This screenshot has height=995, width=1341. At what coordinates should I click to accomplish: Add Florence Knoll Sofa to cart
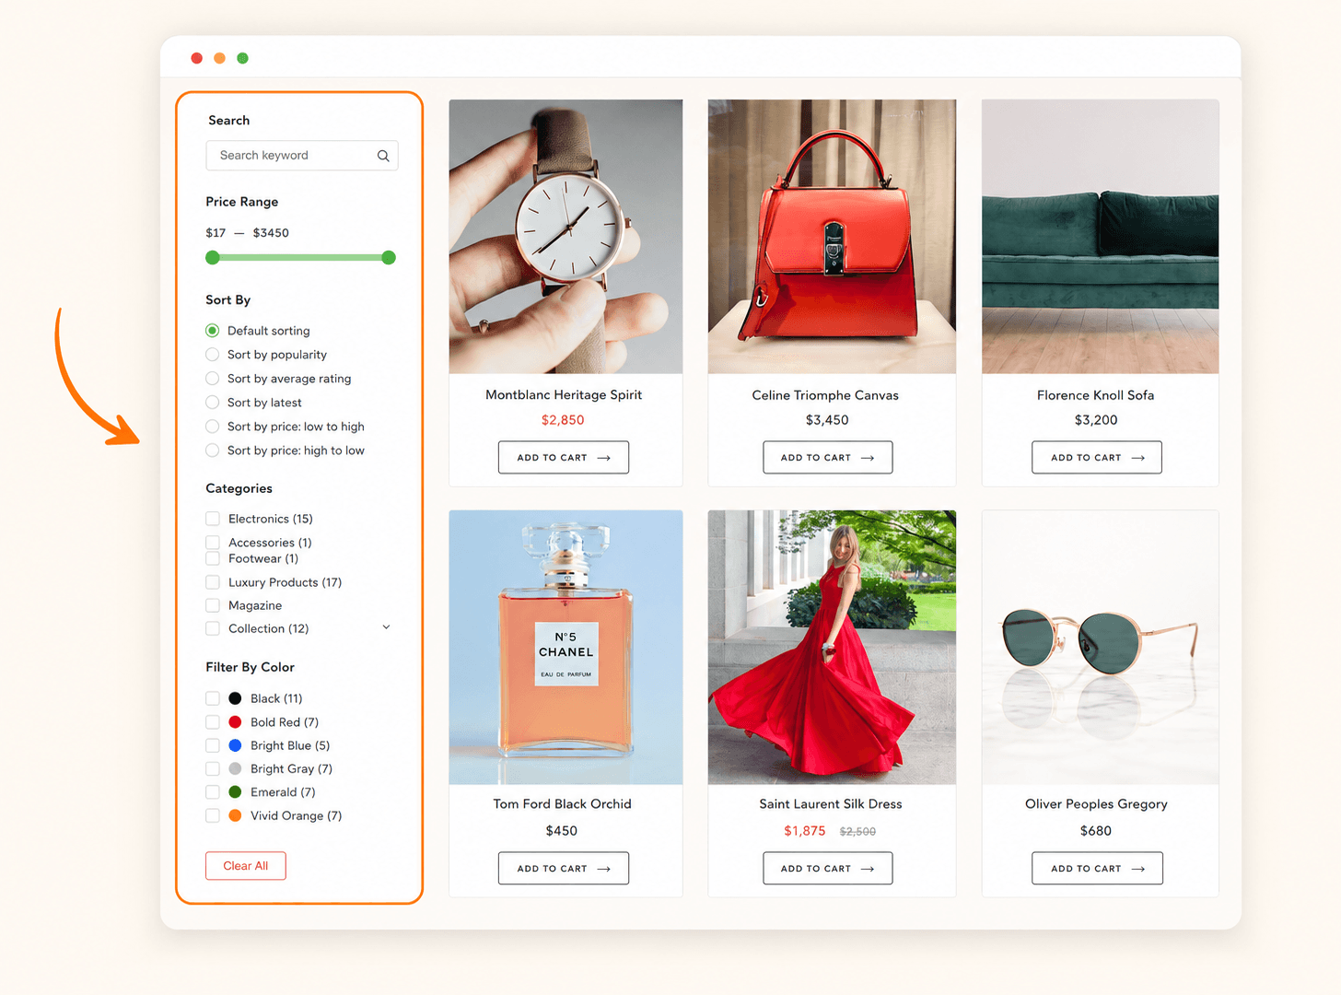click(1097, 458)
